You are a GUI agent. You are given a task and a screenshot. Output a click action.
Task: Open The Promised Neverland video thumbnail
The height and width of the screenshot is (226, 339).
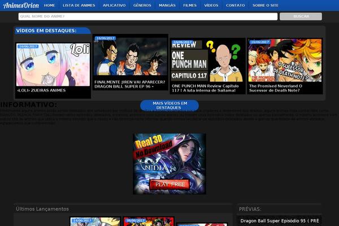(285, 60)
